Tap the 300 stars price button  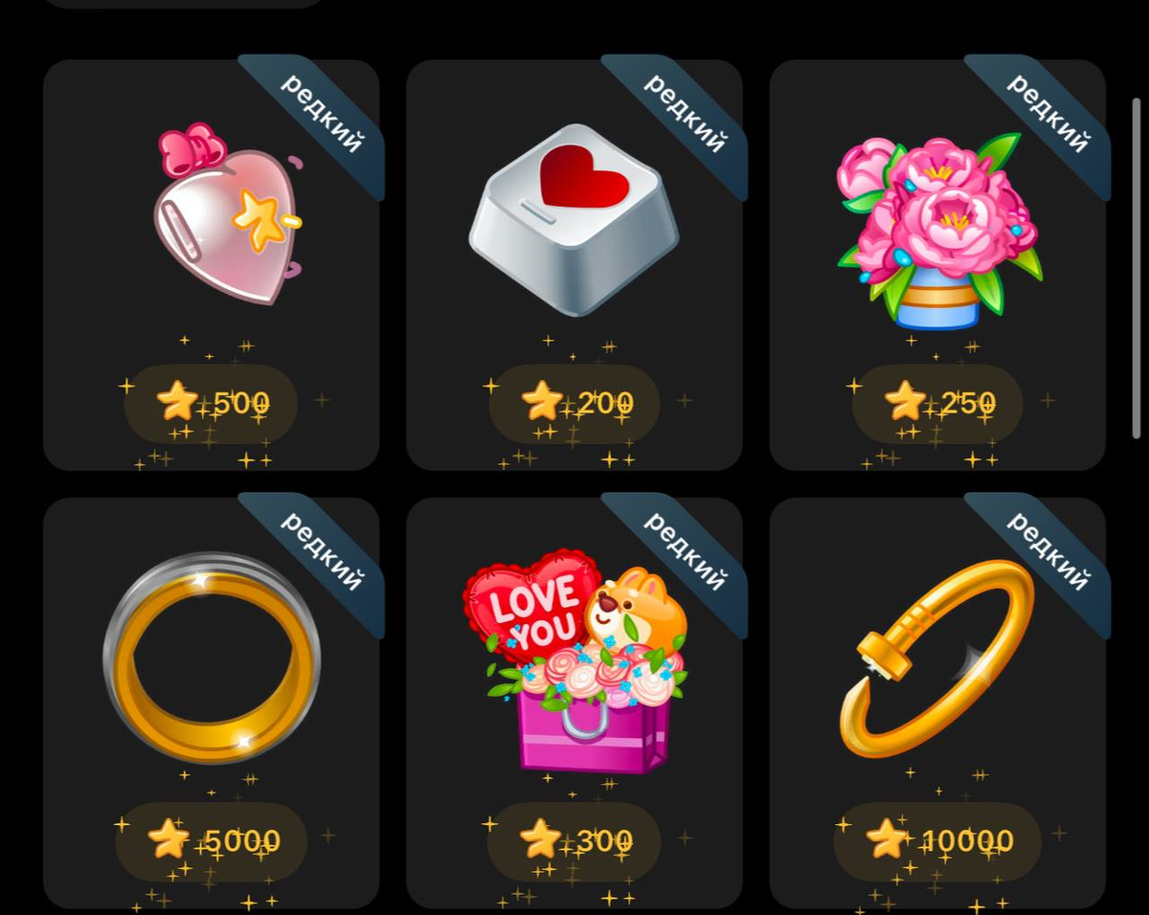(574, 841)
